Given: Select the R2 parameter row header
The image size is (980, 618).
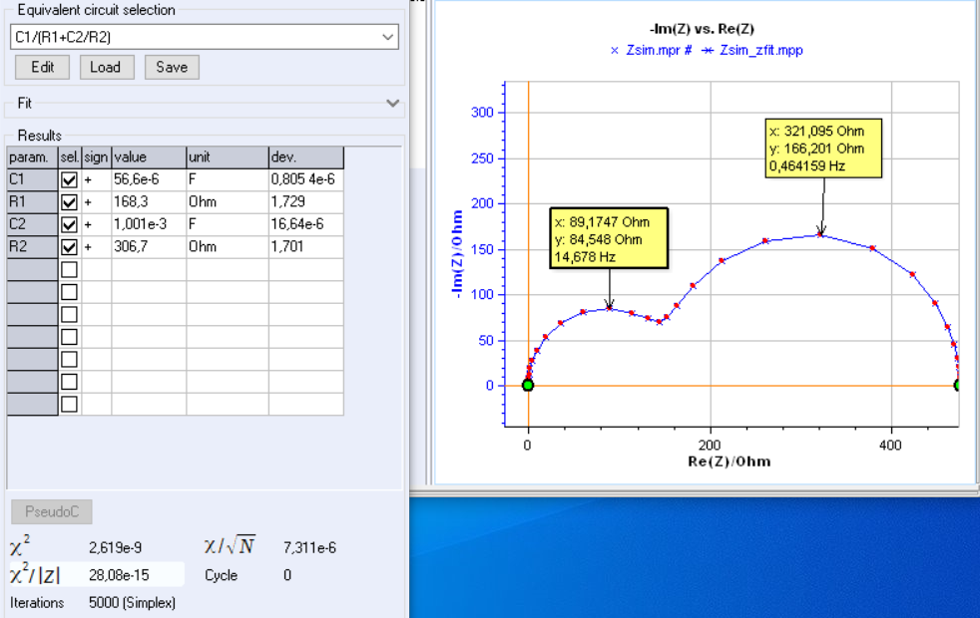Looking at the screenshot, I should point(33,247).
